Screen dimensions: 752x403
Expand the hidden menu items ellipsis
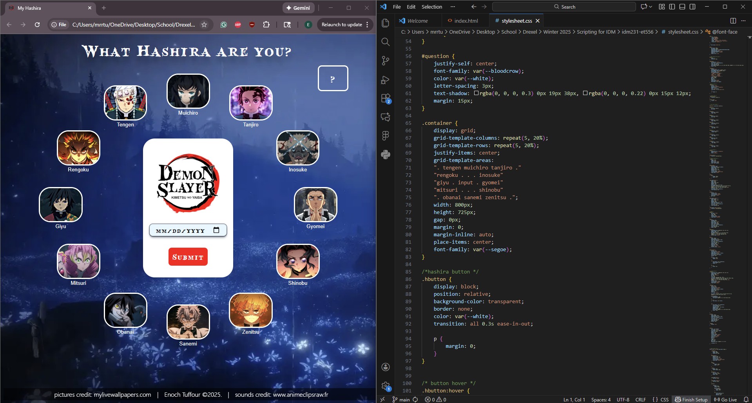click(453, 7)
